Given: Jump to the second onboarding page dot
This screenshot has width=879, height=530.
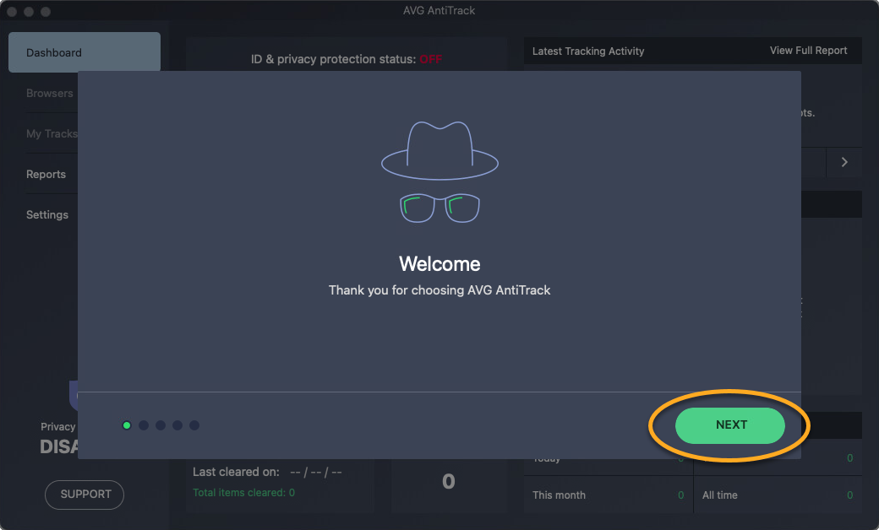Looking at the screenshot, I should pyautogui.click(x=144, y=425).
